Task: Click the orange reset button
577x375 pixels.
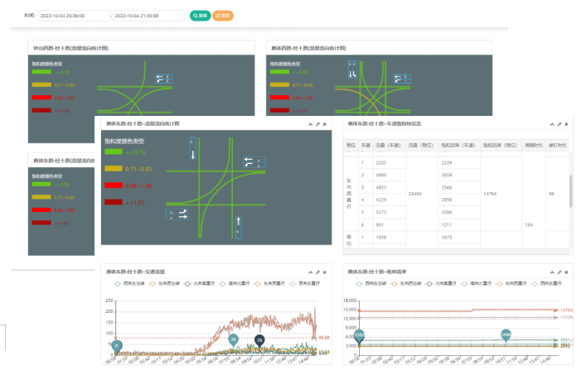Action: pyautogui.click(x=223, y=16)
